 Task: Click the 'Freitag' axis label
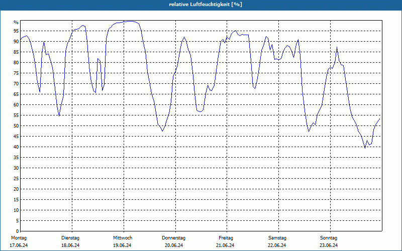tap(226, 238)
